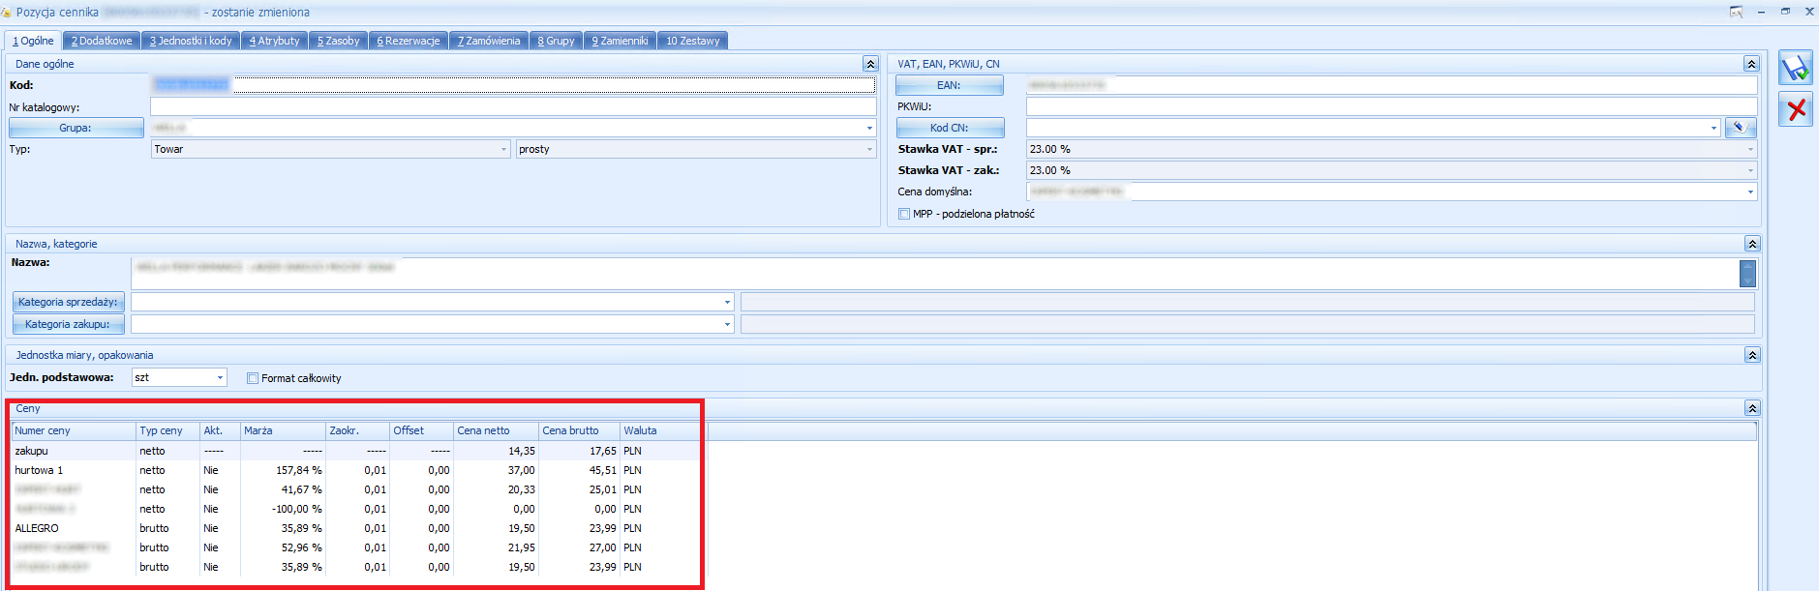Viewport: 1819px width, 591px height.
Task: Collapse the Ceny section
Action: [1750, 408]
